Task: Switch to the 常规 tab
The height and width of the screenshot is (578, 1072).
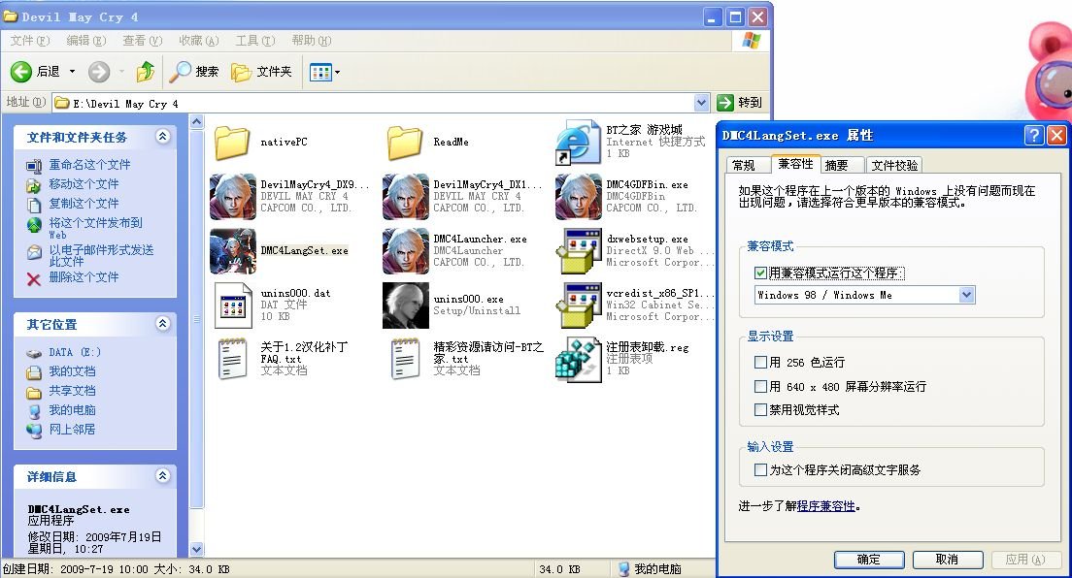Action: (744, 165)
